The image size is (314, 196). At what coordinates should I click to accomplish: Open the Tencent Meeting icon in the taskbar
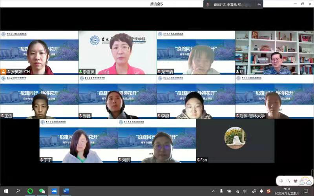coord(54,191)
